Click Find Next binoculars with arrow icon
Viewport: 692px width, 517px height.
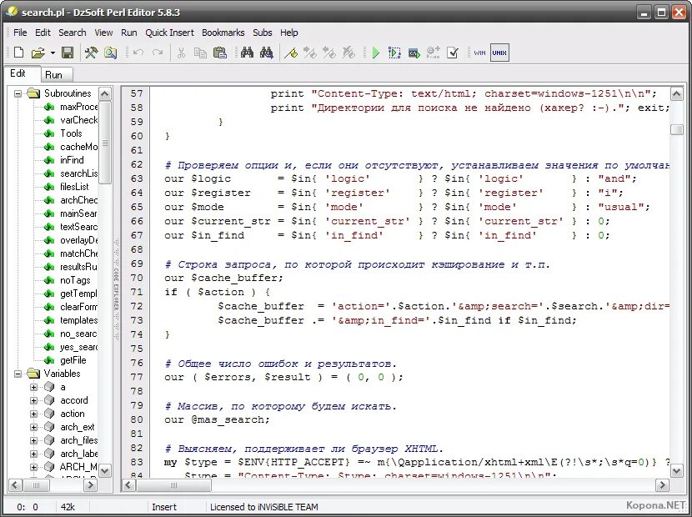267,53
